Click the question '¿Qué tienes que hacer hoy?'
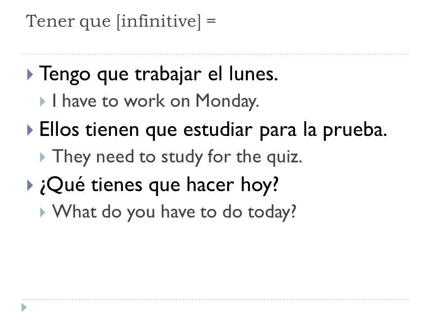The height and width of the screenshot is (323, 431). 159,185
